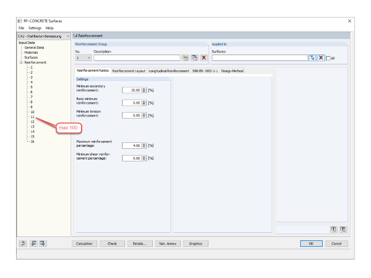Switch to the Reinforcement Ratios tab
This screenshot has height=278, width=371.
click(93, 70)
